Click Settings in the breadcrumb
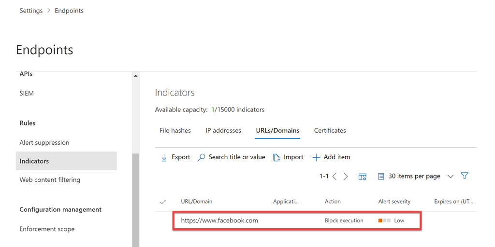495x247 pixels. click(x=31, y=11)
